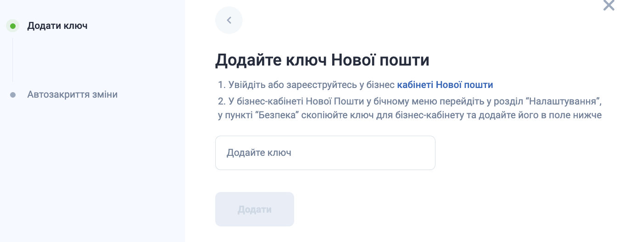625x242 pixels.
Task: Click the list number "1."
Action: (222, 85)
